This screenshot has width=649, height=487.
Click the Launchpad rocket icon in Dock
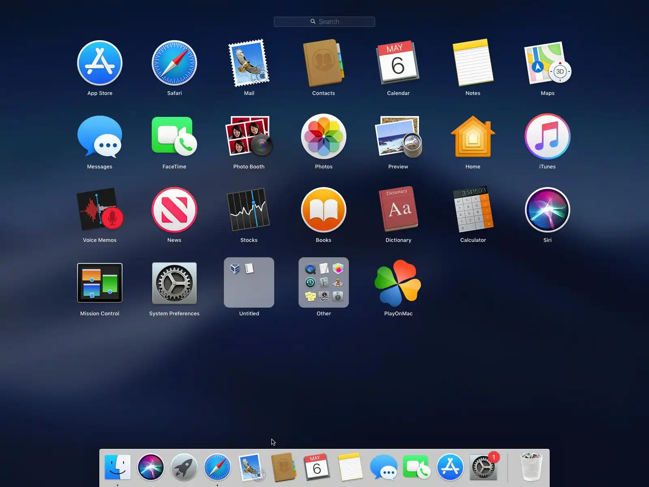click(184, 468)
